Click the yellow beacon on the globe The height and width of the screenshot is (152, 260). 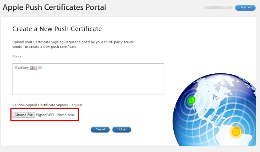point(236,132)
